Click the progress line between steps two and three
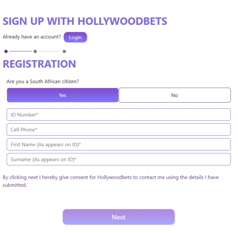 pos(50,51)
